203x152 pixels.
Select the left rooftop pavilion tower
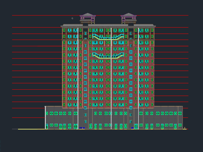click(x=88, y=18)
